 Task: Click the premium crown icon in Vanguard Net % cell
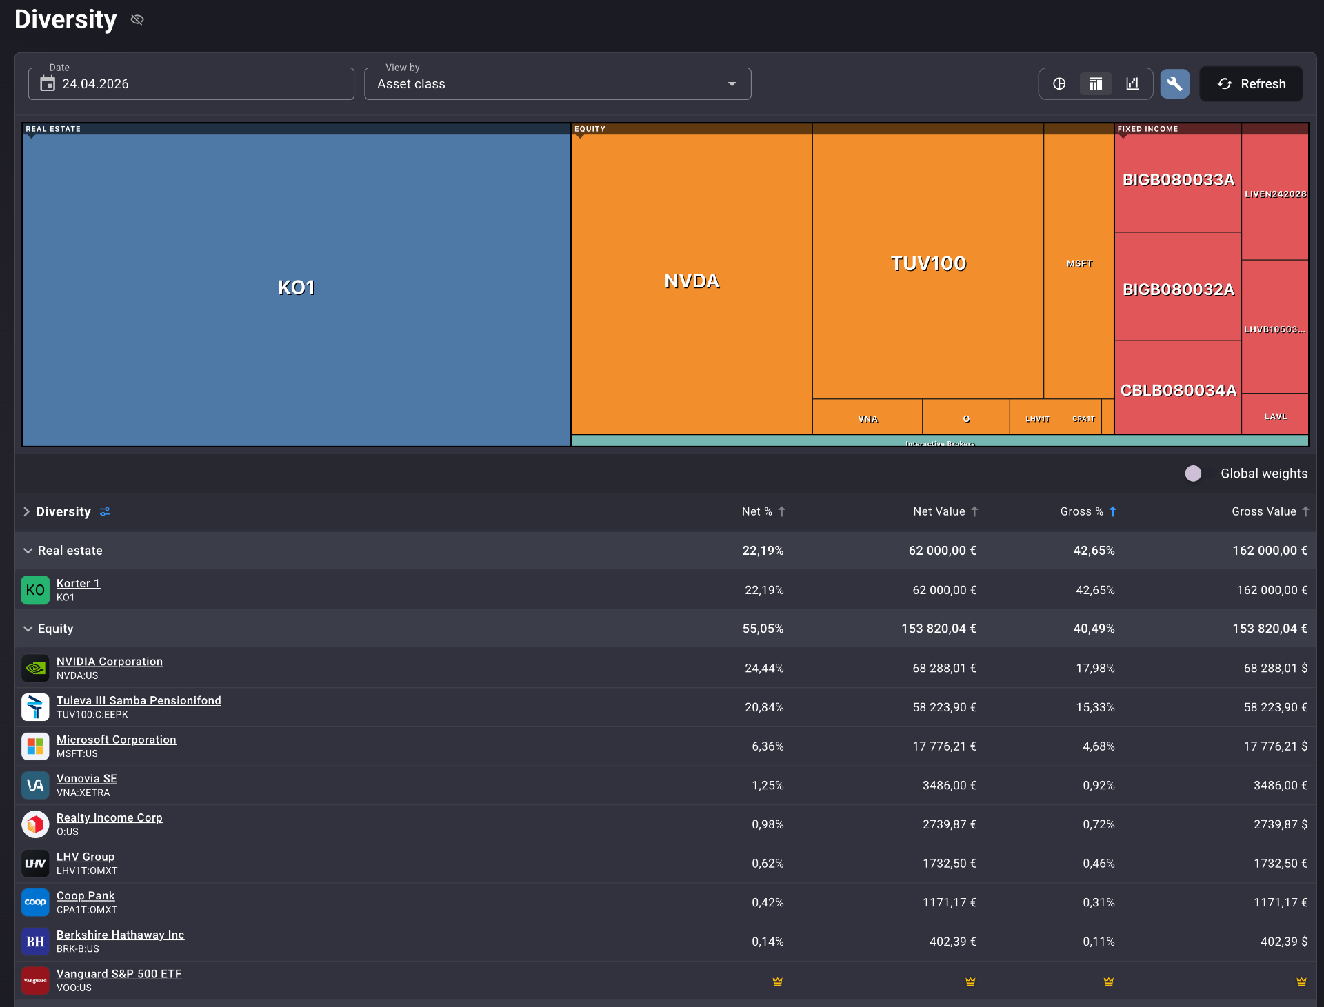(x=777, y=981)
